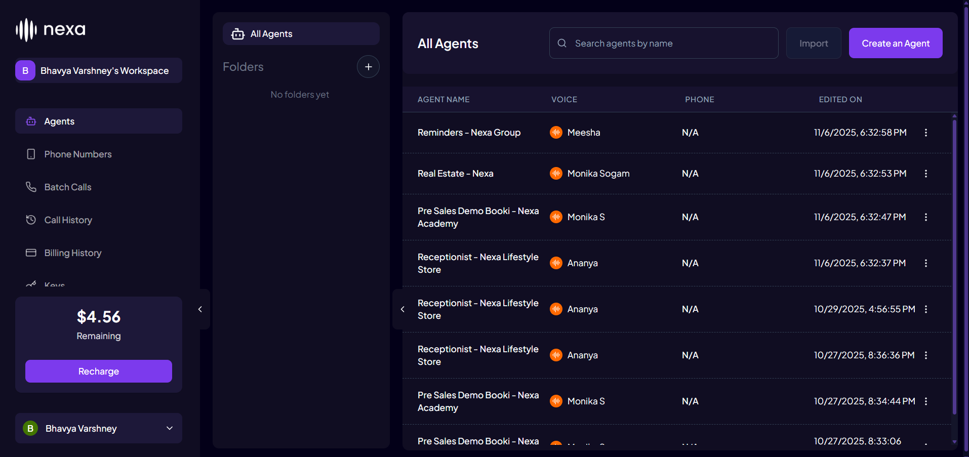Click voice icon for agent edited 8:34:44 PM
The image size is (969, 457).
coord(556,401)
